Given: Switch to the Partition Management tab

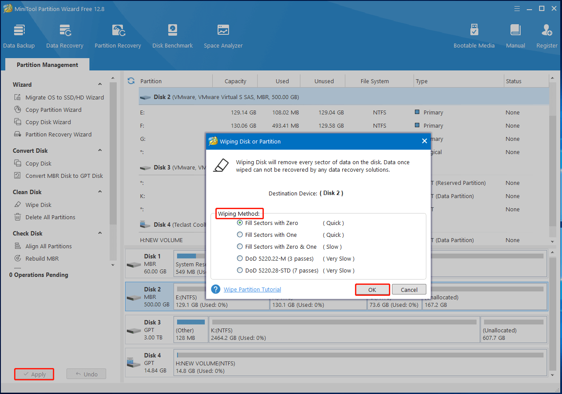Looking at the screenshot, I should tap(48, 65).
